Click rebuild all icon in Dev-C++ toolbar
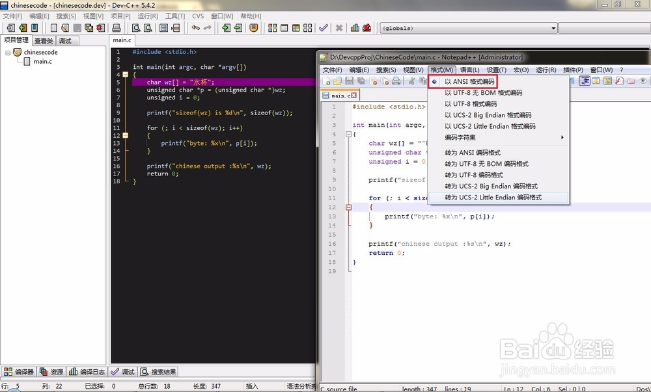651x392 pixels. (x=308, y=28)
